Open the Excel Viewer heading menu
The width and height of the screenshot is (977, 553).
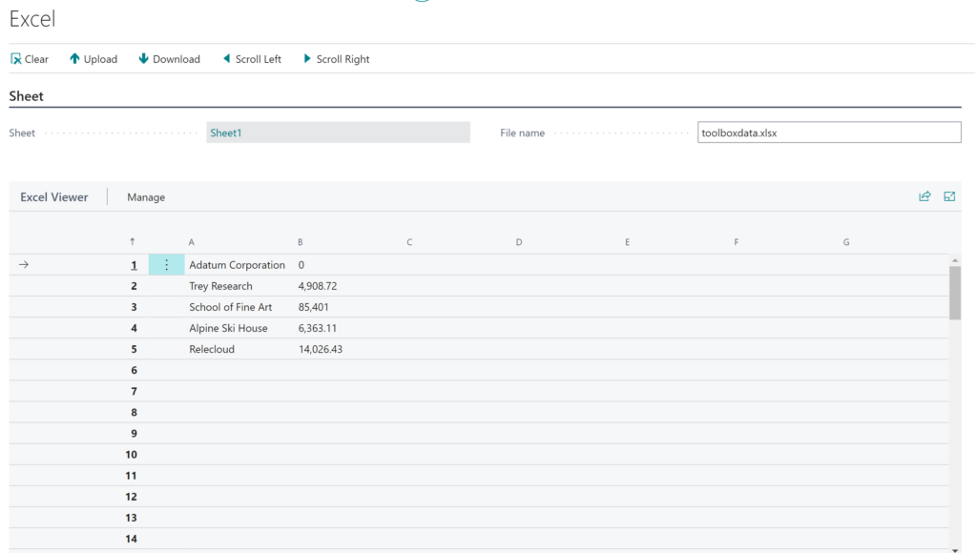coord(54,197)
